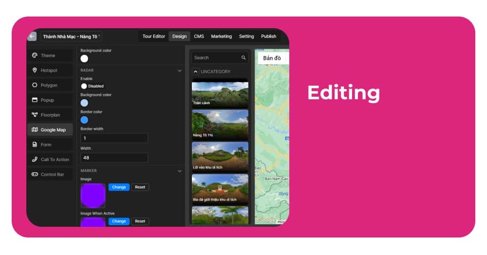Open the Call To Action icon

35,160
